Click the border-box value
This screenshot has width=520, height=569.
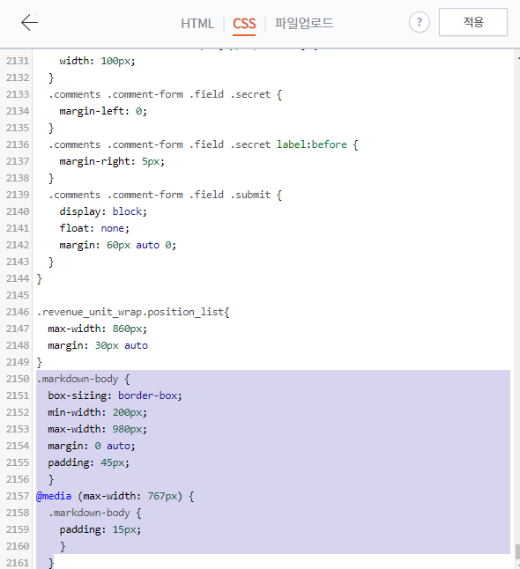pos(147,395)
